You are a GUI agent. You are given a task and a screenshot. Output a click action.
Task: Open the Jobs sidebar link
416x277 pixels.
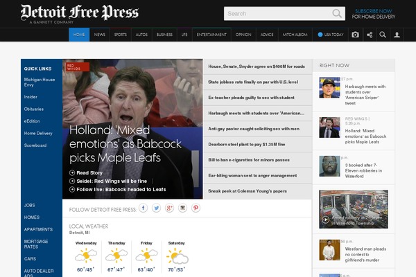pyautogui.click(x=29, y=205)
